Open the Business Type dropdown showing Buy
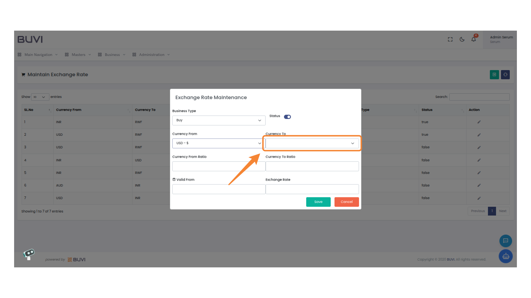Viewport: 531px width, 298px height. (218, 120)
